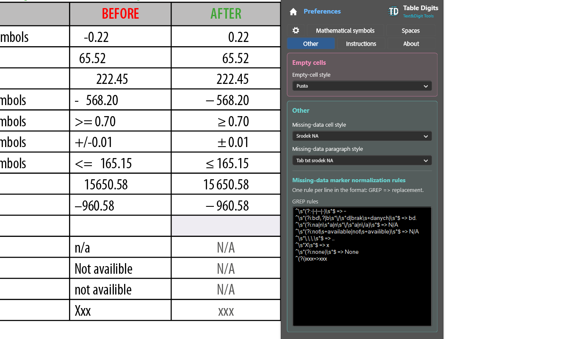This screenshot has height=339, width=576.
Task: Click the Missing-data marker normalization rules heading
Action: click(x=349, y=180)
